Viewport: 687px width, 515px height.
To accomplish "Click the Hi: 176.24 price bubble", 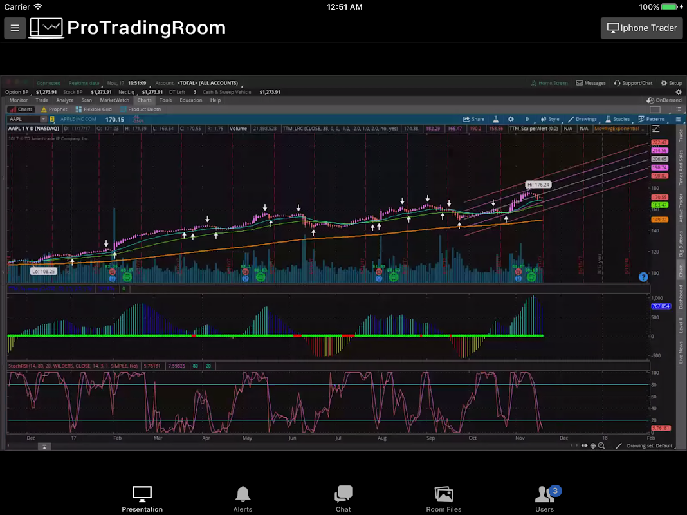I will click(x=538, y=185).
